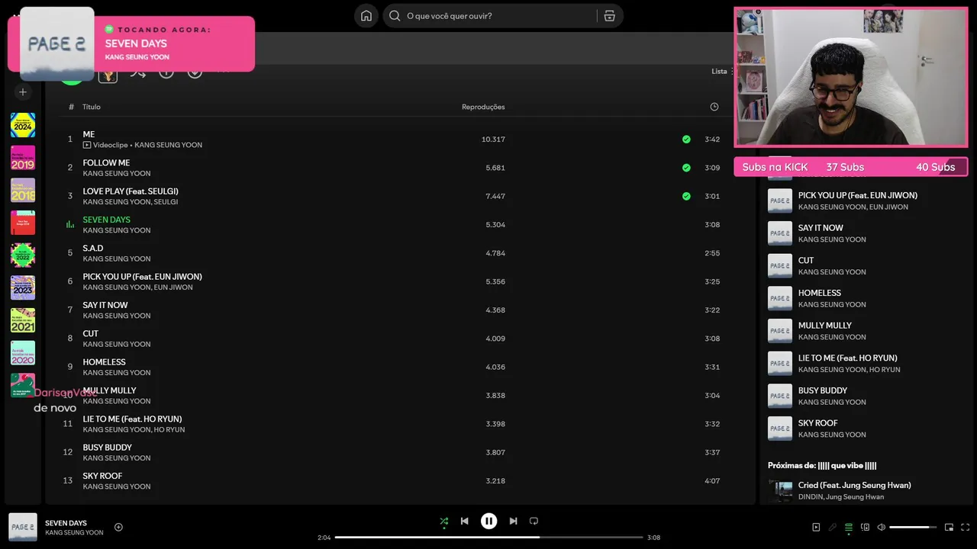Viewport: 977px width, 549px height.
Task: Click the equalizer icon on SEVEN DAYS row
Action: click(x=70, y=225)
